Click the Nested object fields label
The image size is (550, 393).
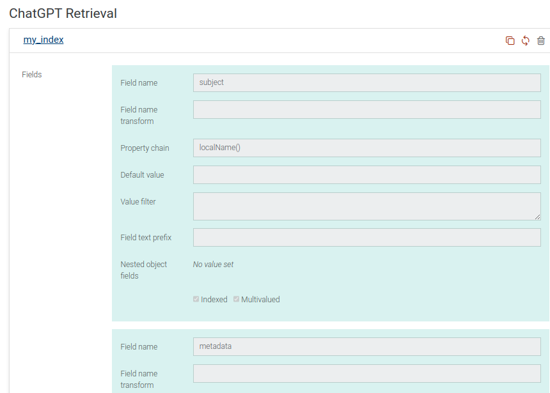[x=144, y=270]
